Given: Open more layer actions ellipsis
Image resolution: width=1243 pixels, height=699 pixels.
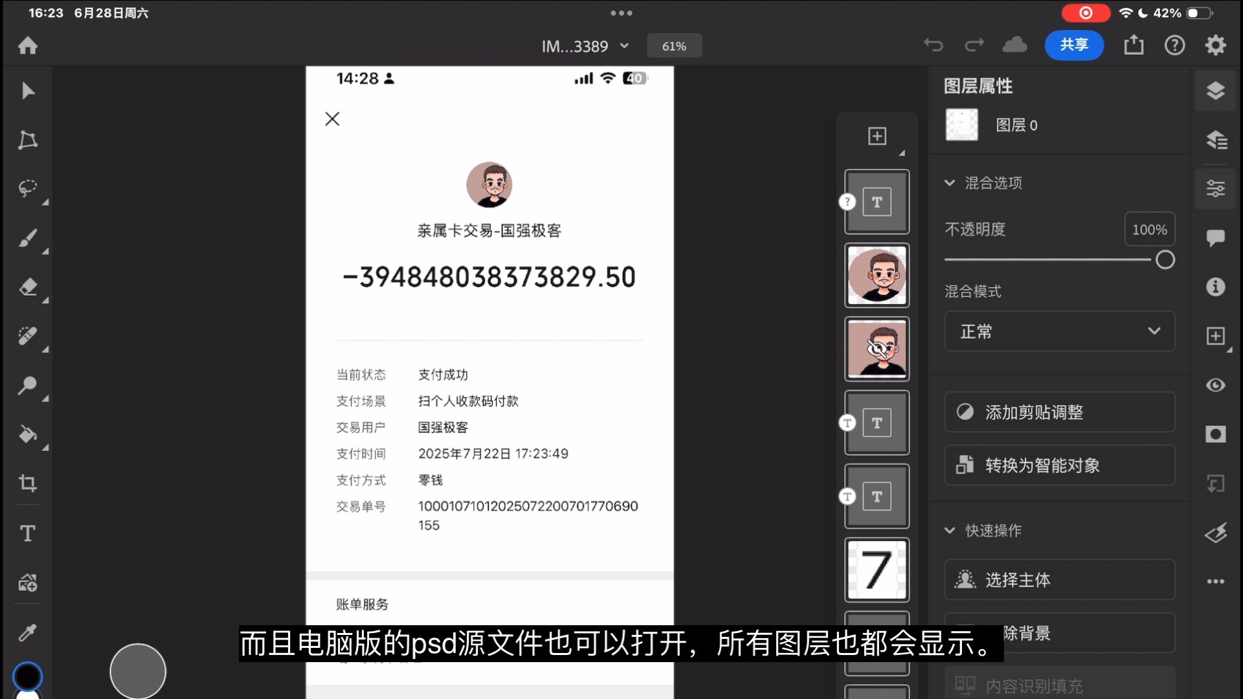Looking at the screenshot, I should tap(1216, 581).
